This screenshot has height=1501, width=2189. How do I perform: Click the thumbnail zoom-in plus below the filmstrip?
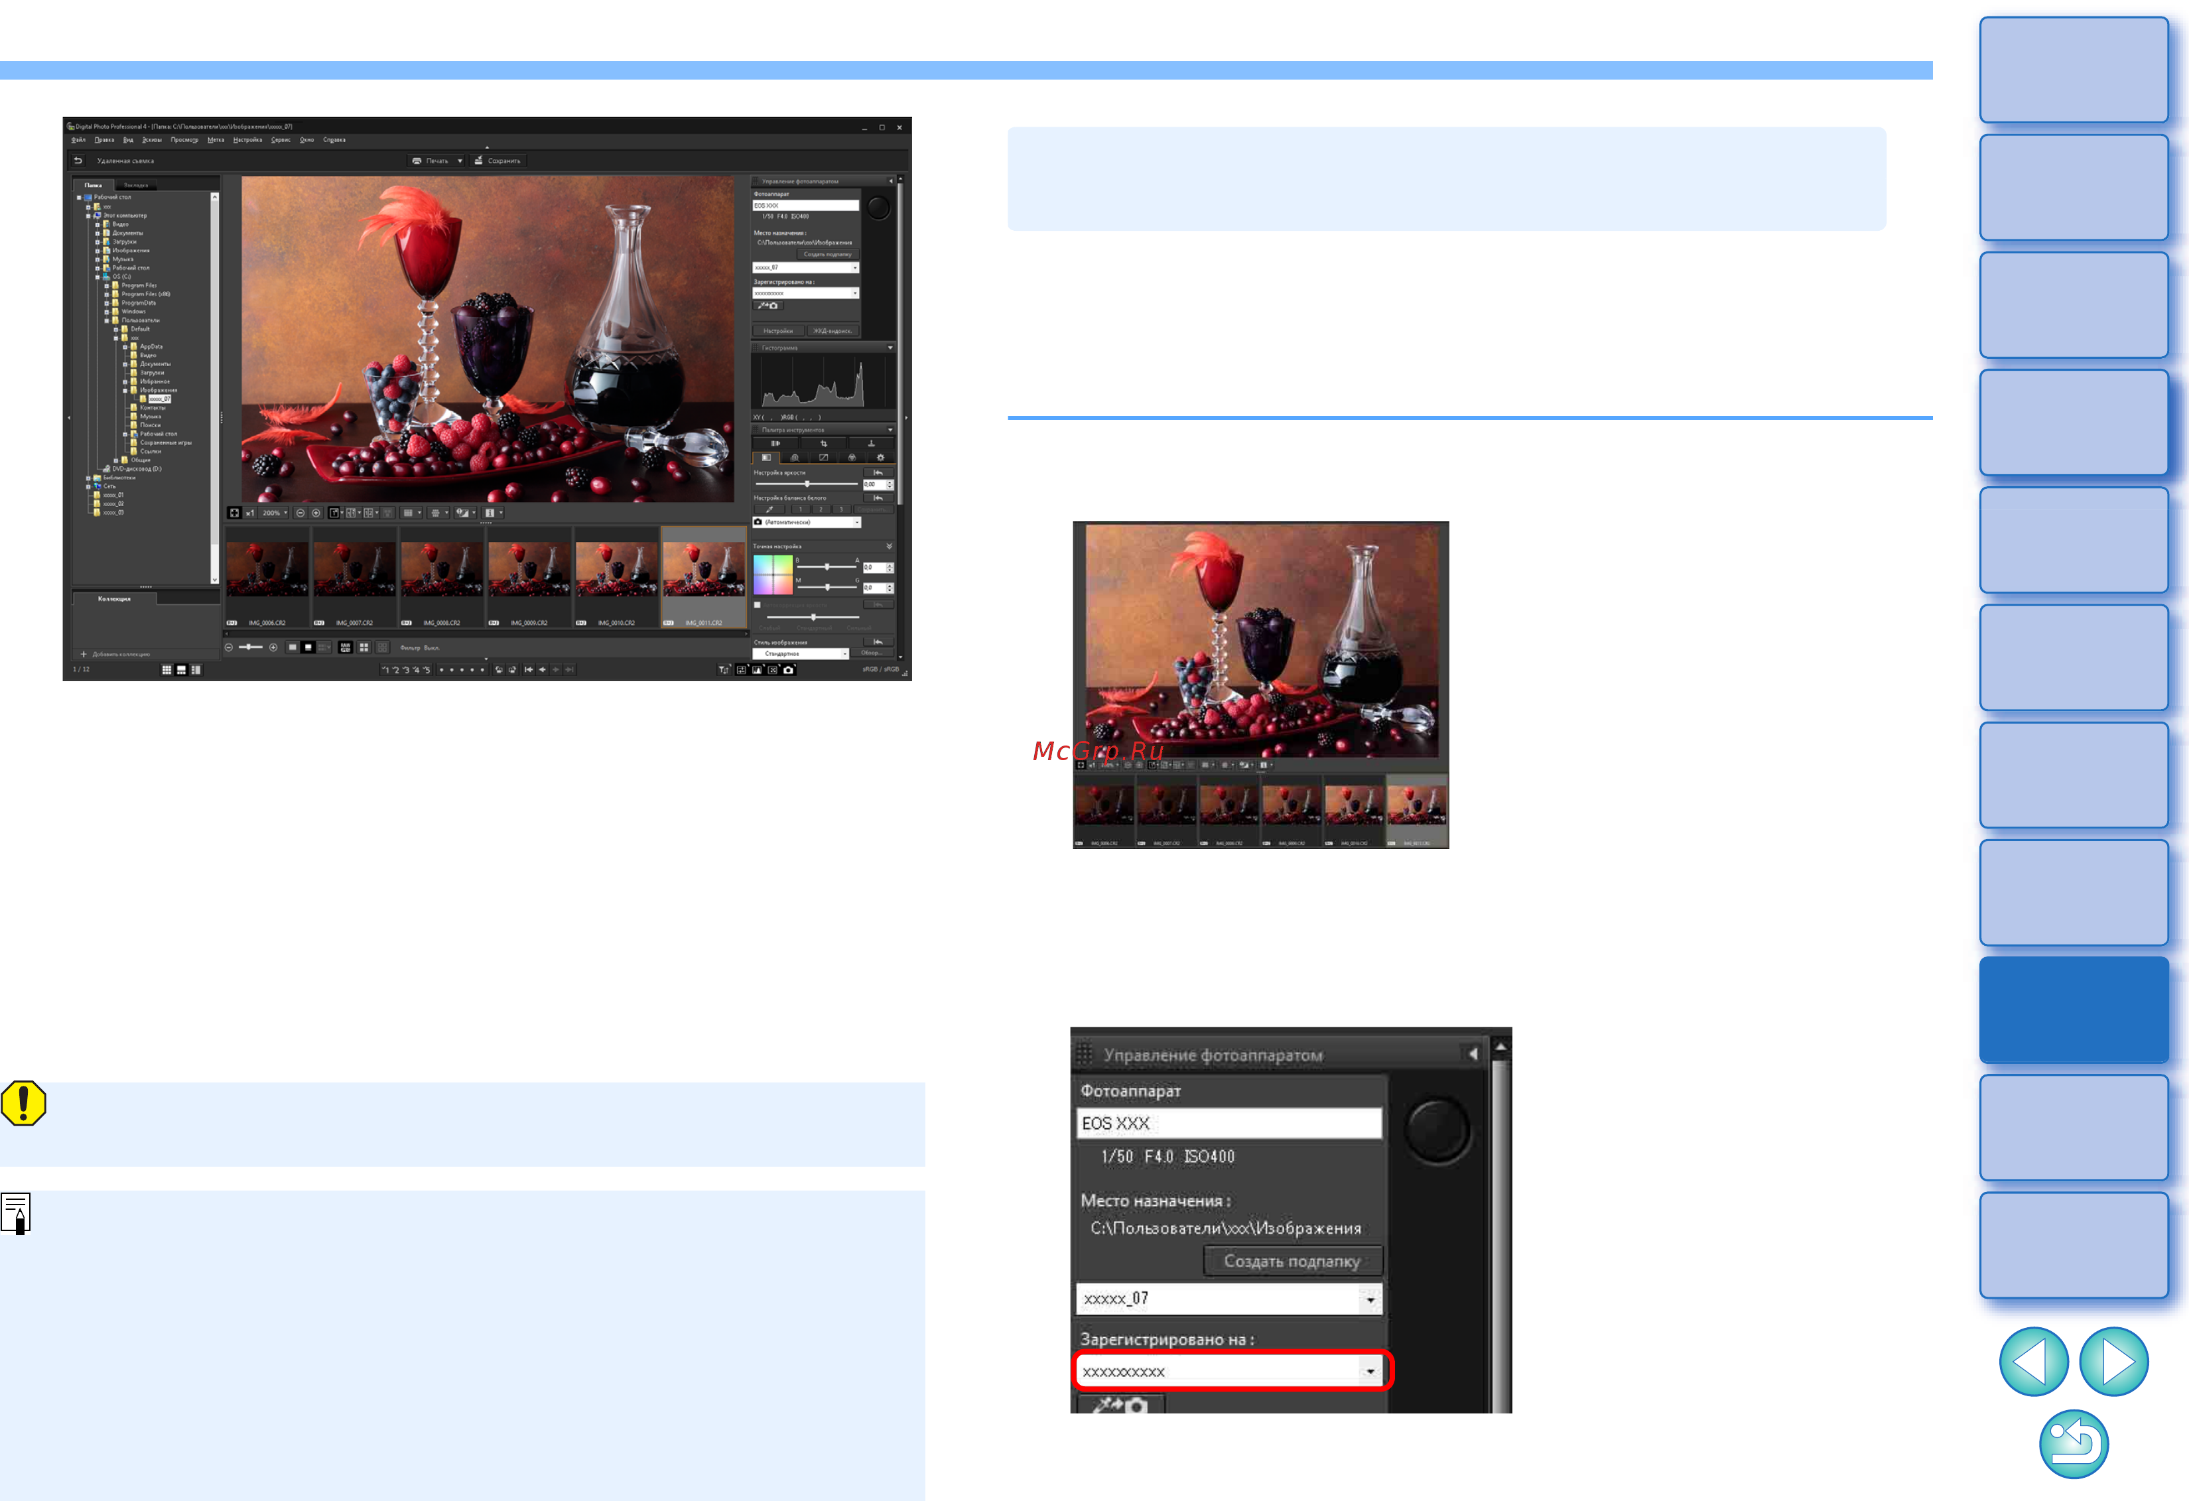point(273,648)
